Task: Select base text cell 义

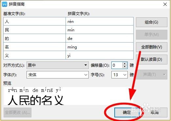Action: point(34,55)
